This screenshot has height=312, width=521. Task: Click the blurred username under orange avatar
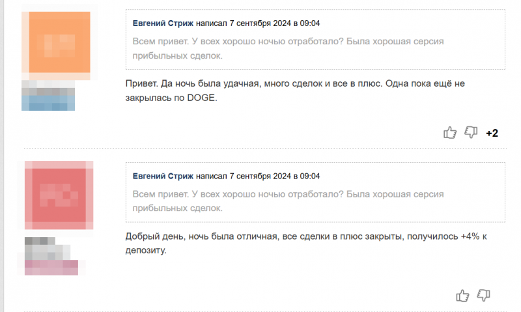(x=48, y=89)
